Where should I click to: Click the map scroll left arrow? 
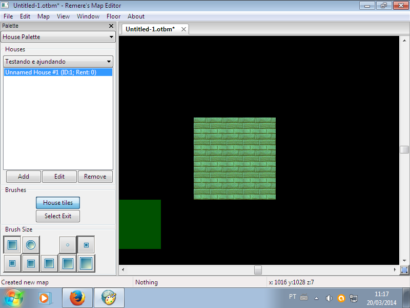[123, 270]
